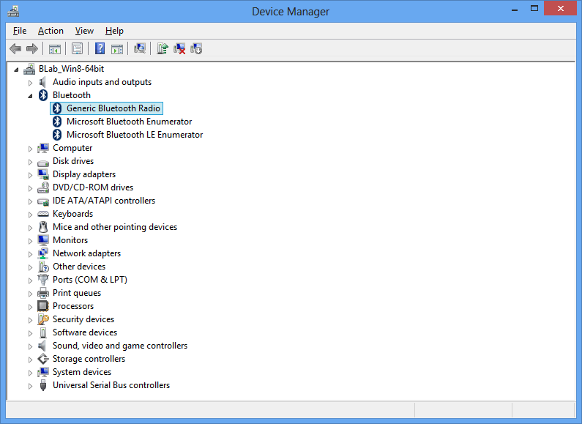
Task: Open the File menu
Action: coord(20,31)
